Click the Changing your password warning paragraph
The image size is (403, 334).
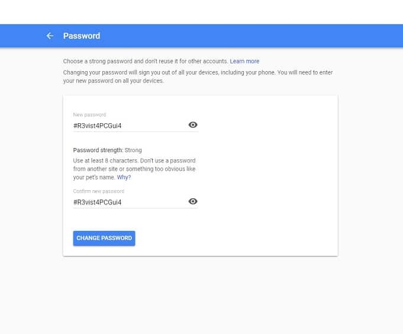click(198, 76)
